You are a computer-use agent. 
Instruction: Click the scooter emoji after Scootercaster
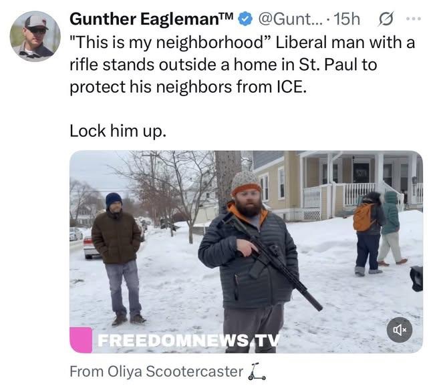[x=257, y=371]
